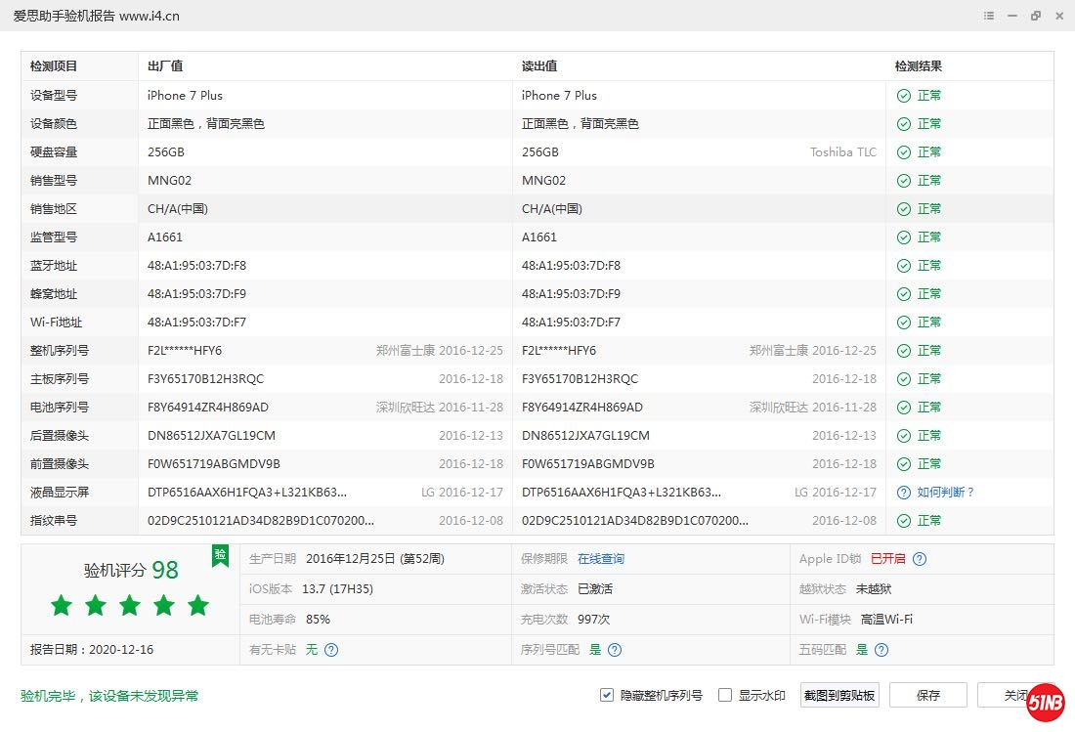Click factory board serial F3Y65170B12H3RQC
Image resolution: width=1075 pixels, height=732 pixels.
coord(205,379)
